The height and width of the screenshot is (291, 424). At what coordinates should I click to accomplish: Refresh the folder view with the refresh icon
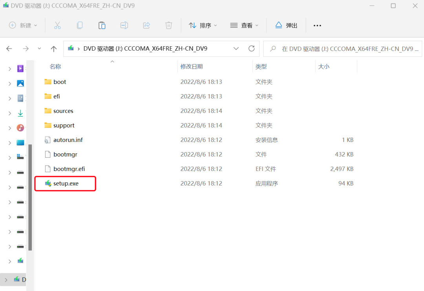pos(251,49)
